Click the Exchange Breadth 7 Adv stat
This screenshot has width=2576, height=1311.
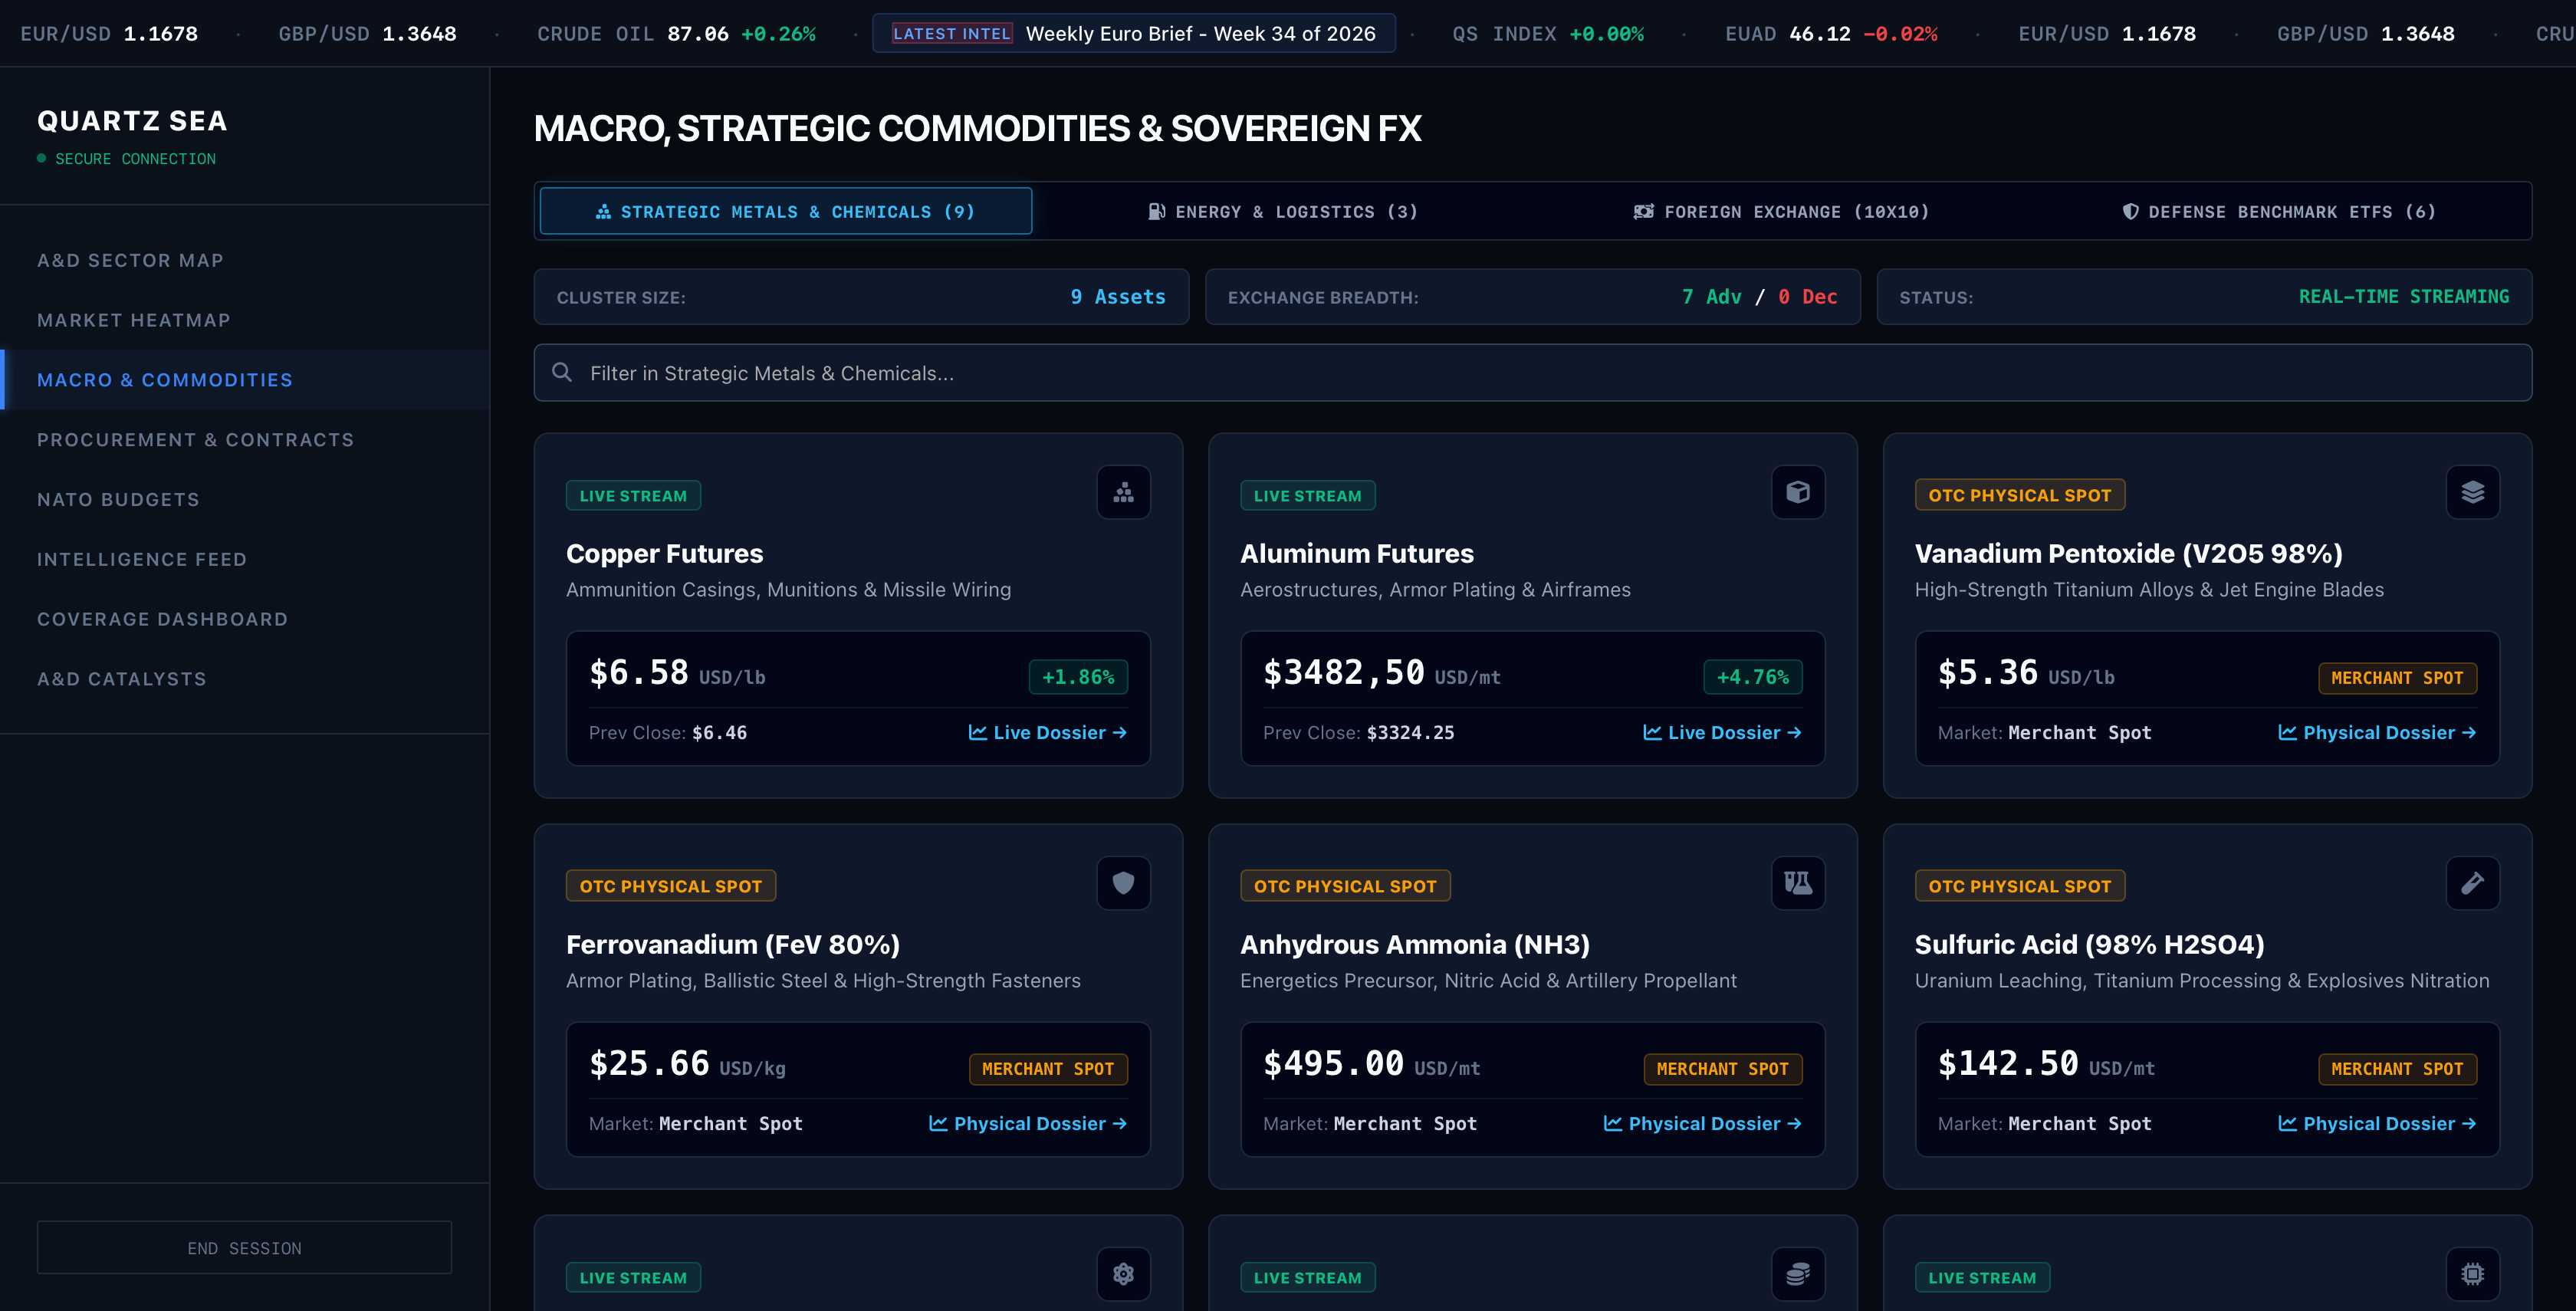pyautogui.click(x=1532, y=297)
